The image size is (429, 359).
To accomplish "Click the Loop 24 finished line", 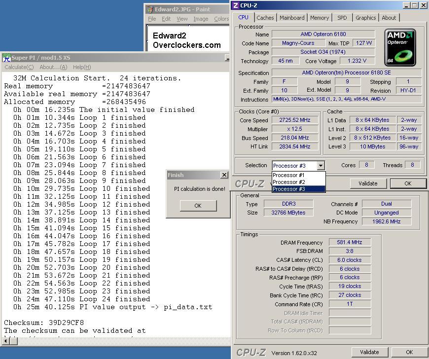I will (x=81, y=299).
